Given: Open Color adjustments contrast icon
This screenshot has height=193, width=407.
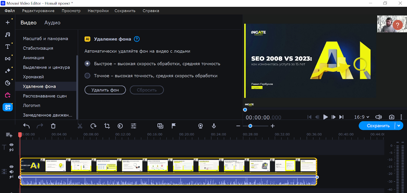Looking at the screenshot, I should pyautogui.click(x=120, y=126).
